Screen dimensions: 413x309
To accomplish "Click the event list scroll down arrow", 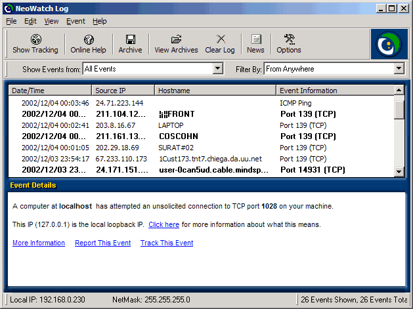I will point(399,171).
